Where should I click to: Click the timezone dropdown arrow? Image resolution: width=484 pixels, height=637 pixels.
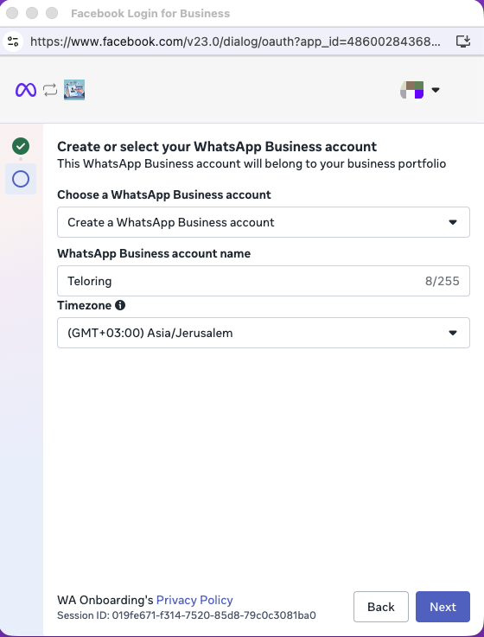[x=453, y=333]
